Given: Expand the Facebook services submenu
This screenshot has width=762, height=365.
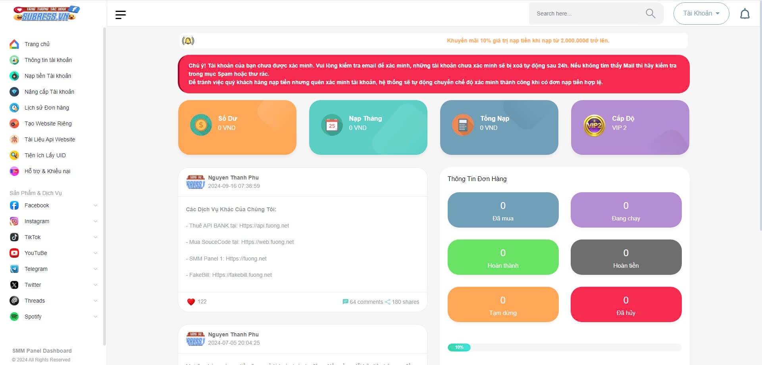Looking at the screenshot, I should pyautogui.click(x=95, y=205).
